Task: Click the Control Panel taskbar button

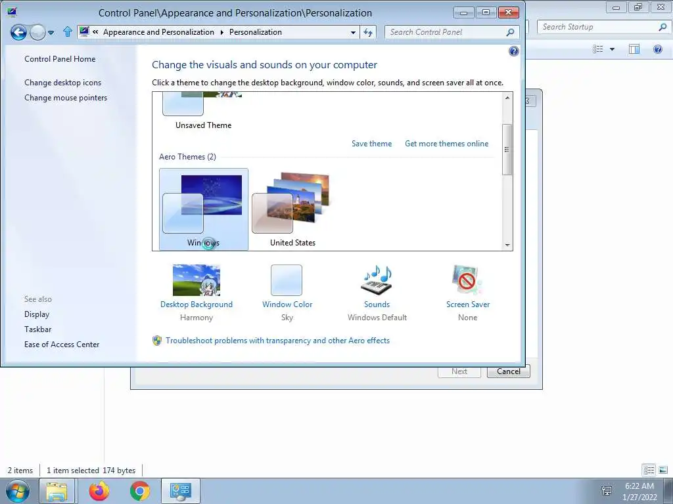Action: (180, 491)
